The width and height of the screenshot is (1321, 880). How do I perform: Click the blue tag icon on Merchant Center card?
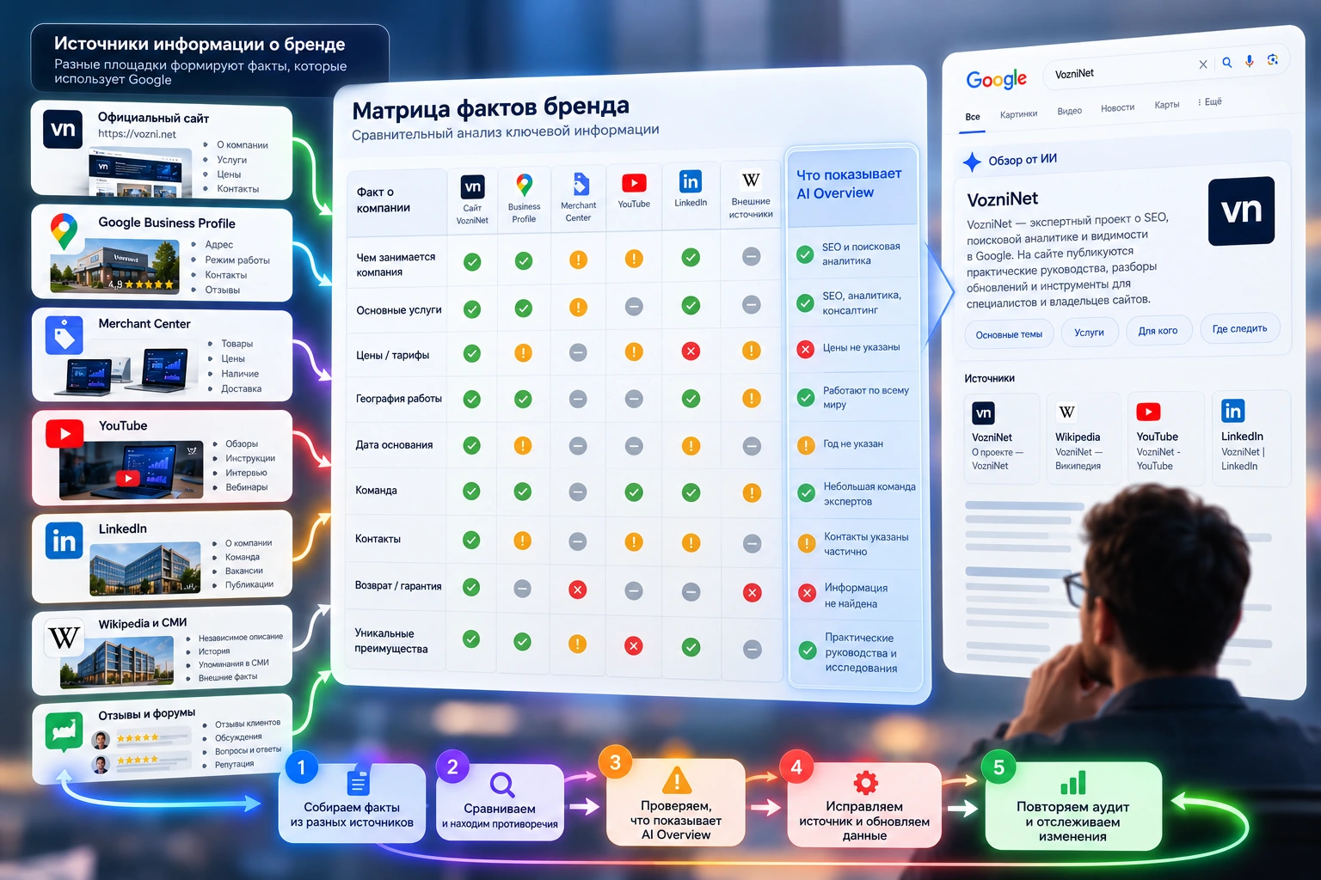point(64,335)
